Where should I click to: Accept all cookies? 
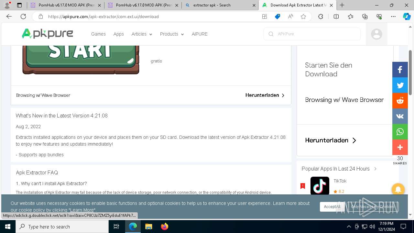tap(332, 207)
